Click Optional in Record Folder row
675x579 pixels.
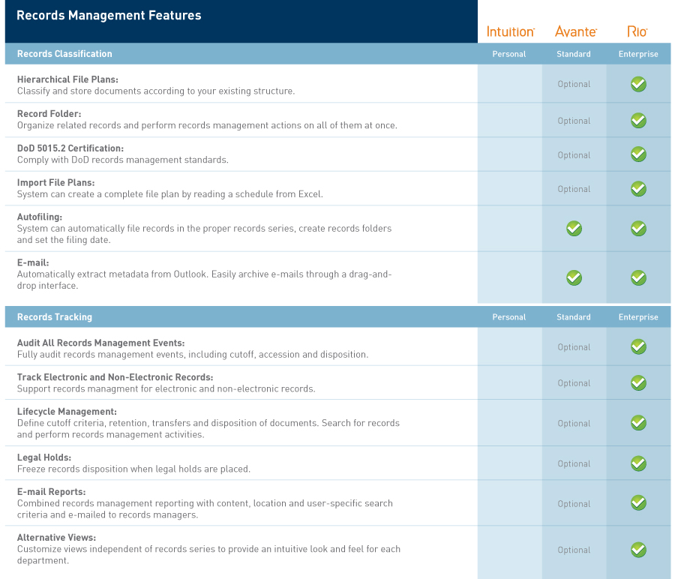[574, 121]
